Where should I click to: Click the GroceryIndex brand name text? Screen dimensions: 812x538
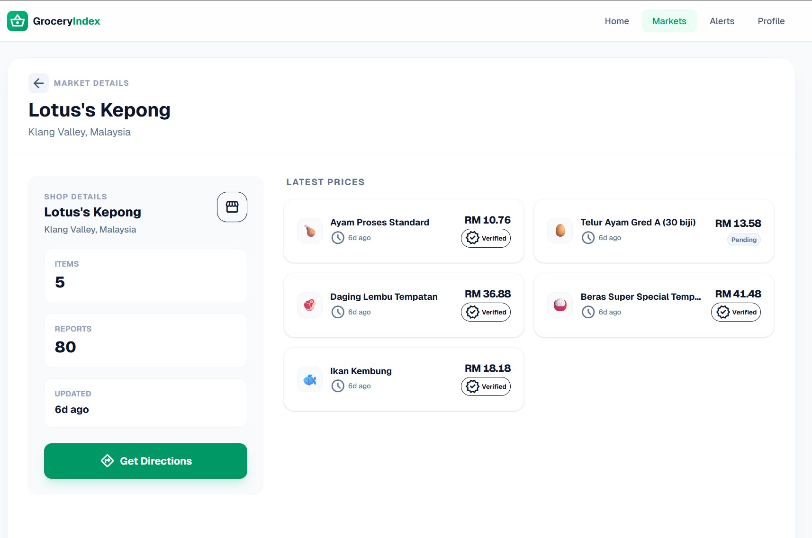coord(66,21)
